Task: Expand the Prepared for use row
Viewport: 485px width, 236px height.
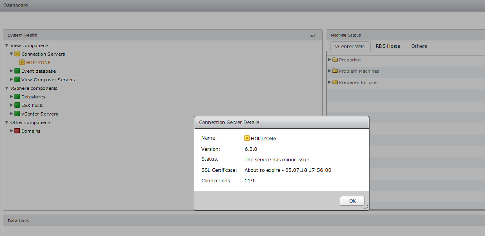Action: click(330, 82)
